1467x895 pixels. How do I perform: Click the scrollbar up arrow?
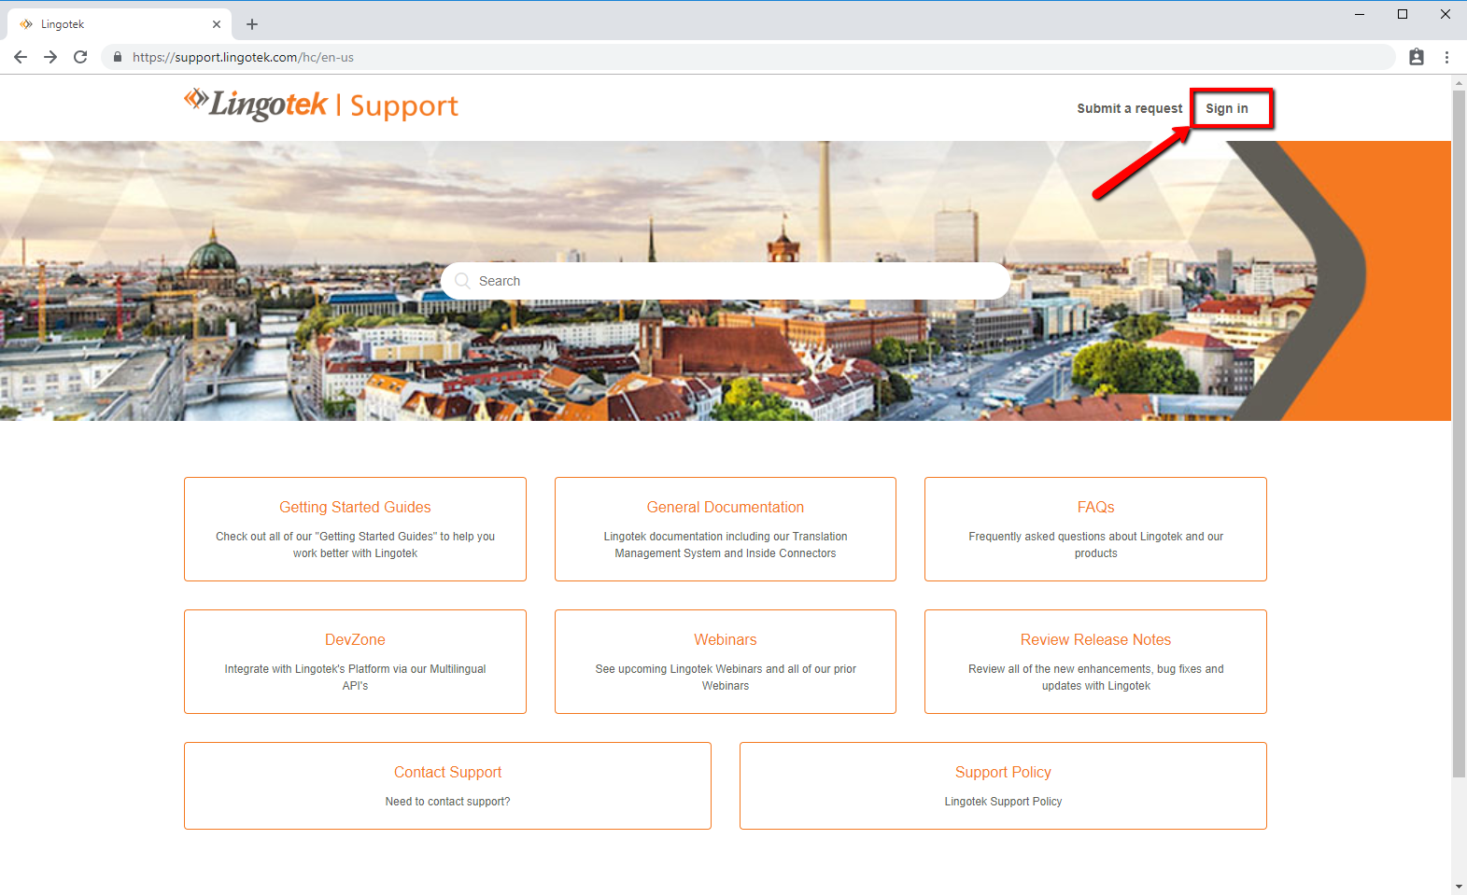tap(1459, 83)
